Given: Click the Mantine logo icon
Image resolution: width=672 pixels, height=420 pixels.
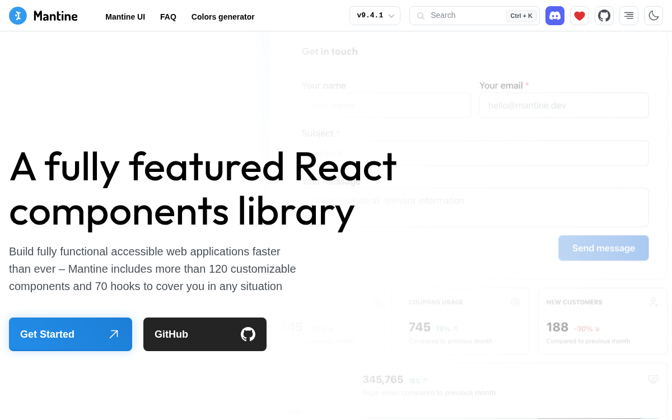Looking at the screenshot, I should tap(18, 16).
